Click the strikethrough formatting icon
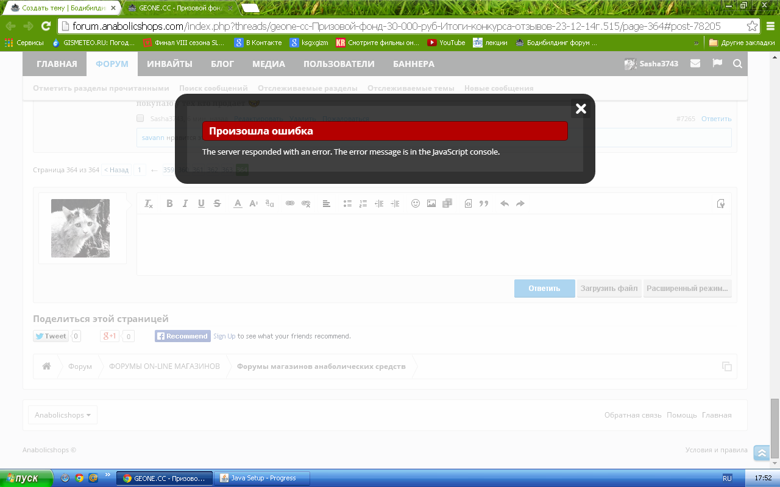This screenshot has width=780, height=487. [217, 204]
